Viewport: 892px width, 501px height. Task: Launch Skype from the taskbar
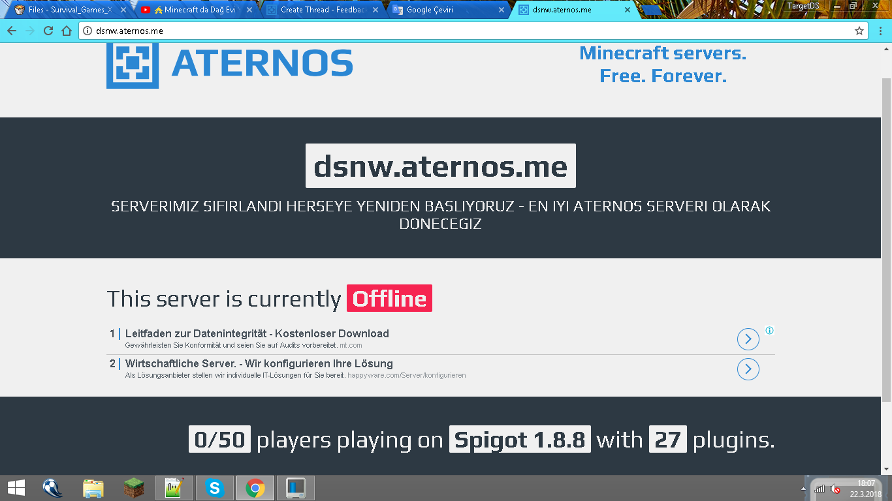point(214,488)
